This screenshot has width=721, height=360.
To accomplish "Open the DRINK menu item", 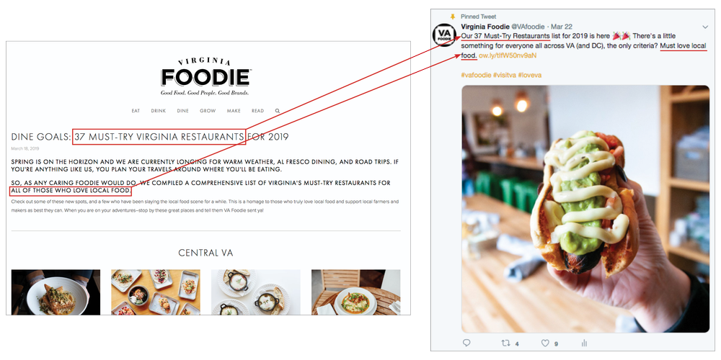I will 158,111.
